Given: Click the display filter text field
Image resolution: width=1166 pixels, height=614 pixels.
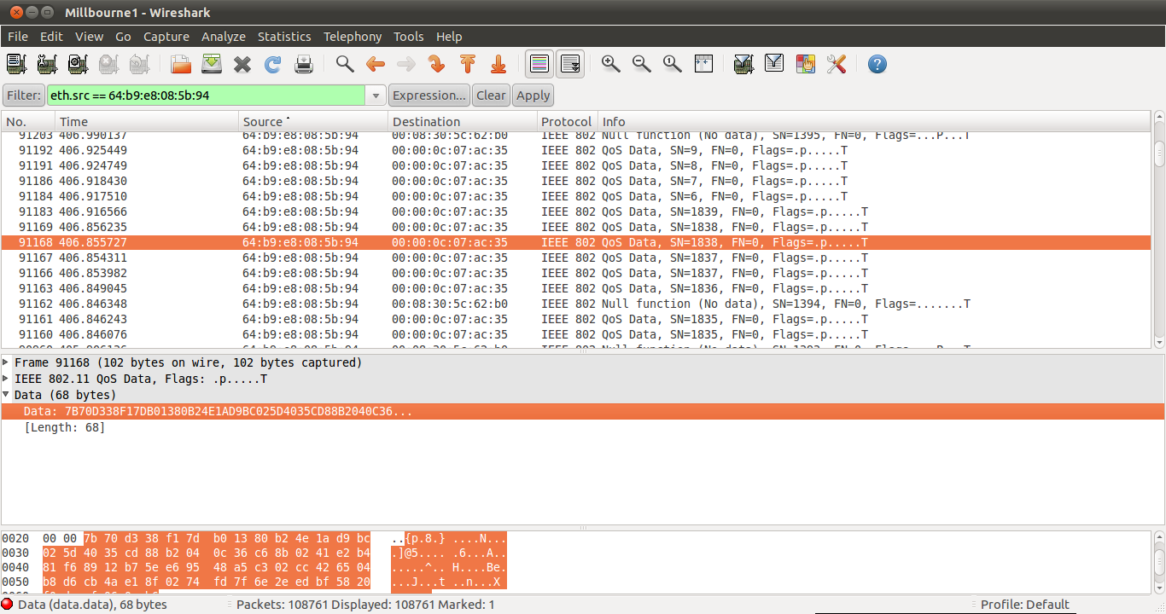Looking at the screenshot, I should pyautogui.click(x=207, y=96).
